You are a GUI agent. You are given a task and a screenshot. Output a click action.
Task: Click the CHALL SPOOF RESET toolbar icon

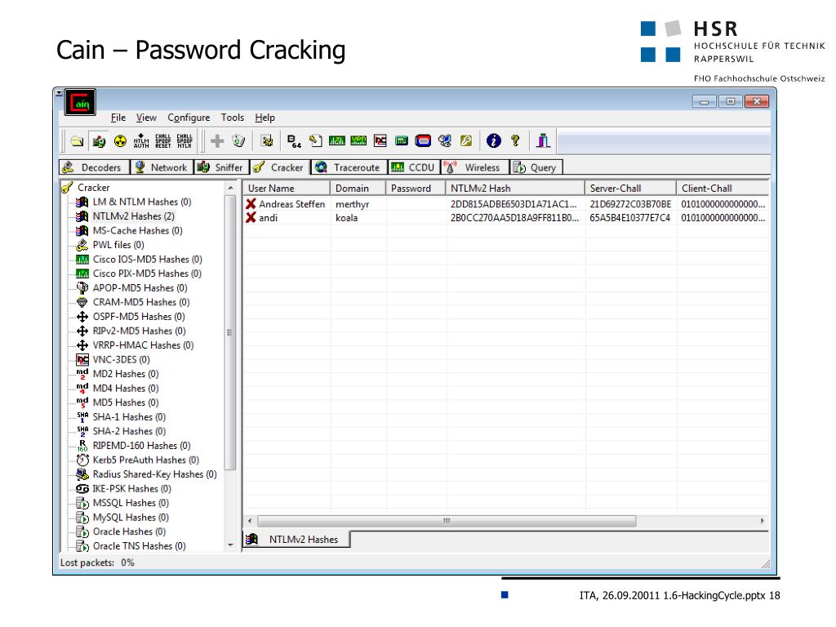coord(163,140)
